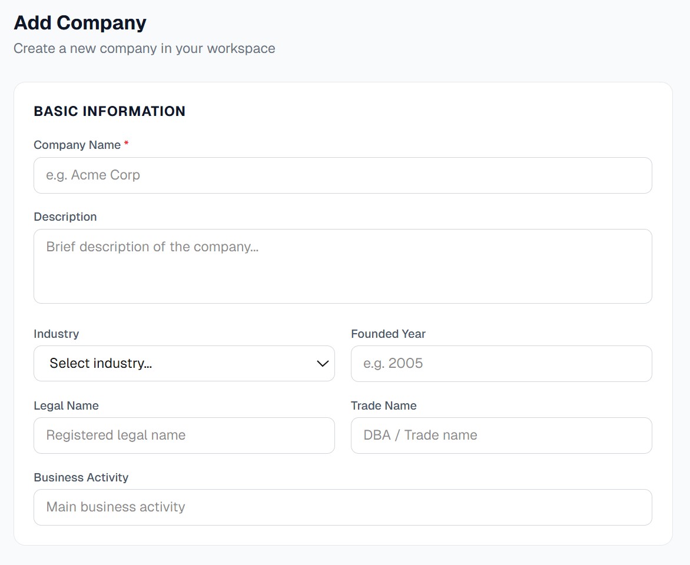Select the Legal Name text field

click(184, 436)
